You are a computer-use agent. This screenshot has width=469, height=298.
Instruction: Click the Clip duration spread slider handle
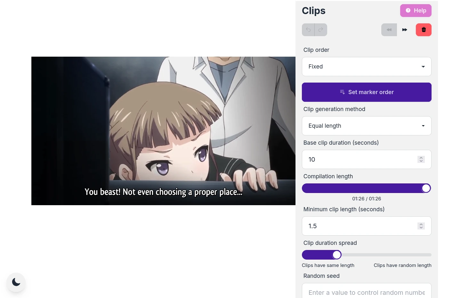337,255
